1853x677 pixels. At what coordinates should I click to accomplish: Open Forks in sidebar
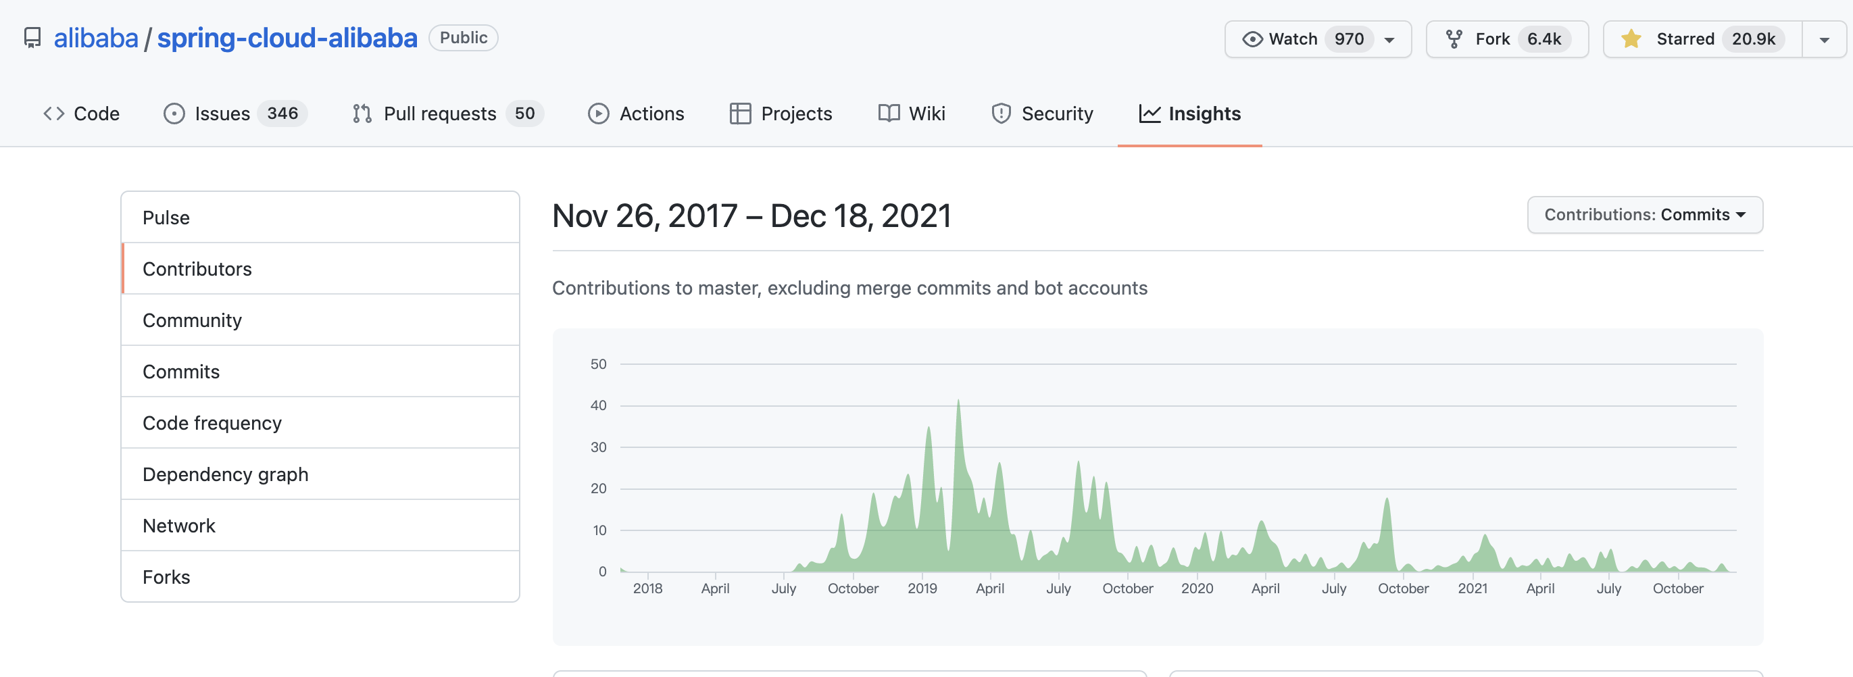tap(320, 577)
